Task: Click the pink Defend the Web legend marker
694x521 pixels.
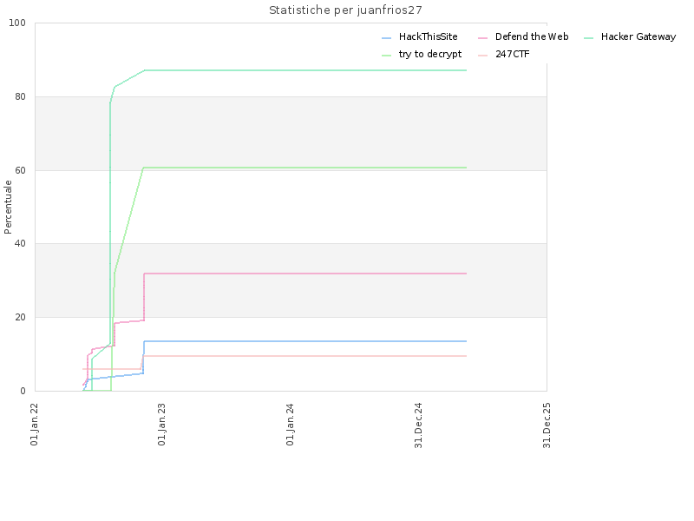Action: (483, 38)
